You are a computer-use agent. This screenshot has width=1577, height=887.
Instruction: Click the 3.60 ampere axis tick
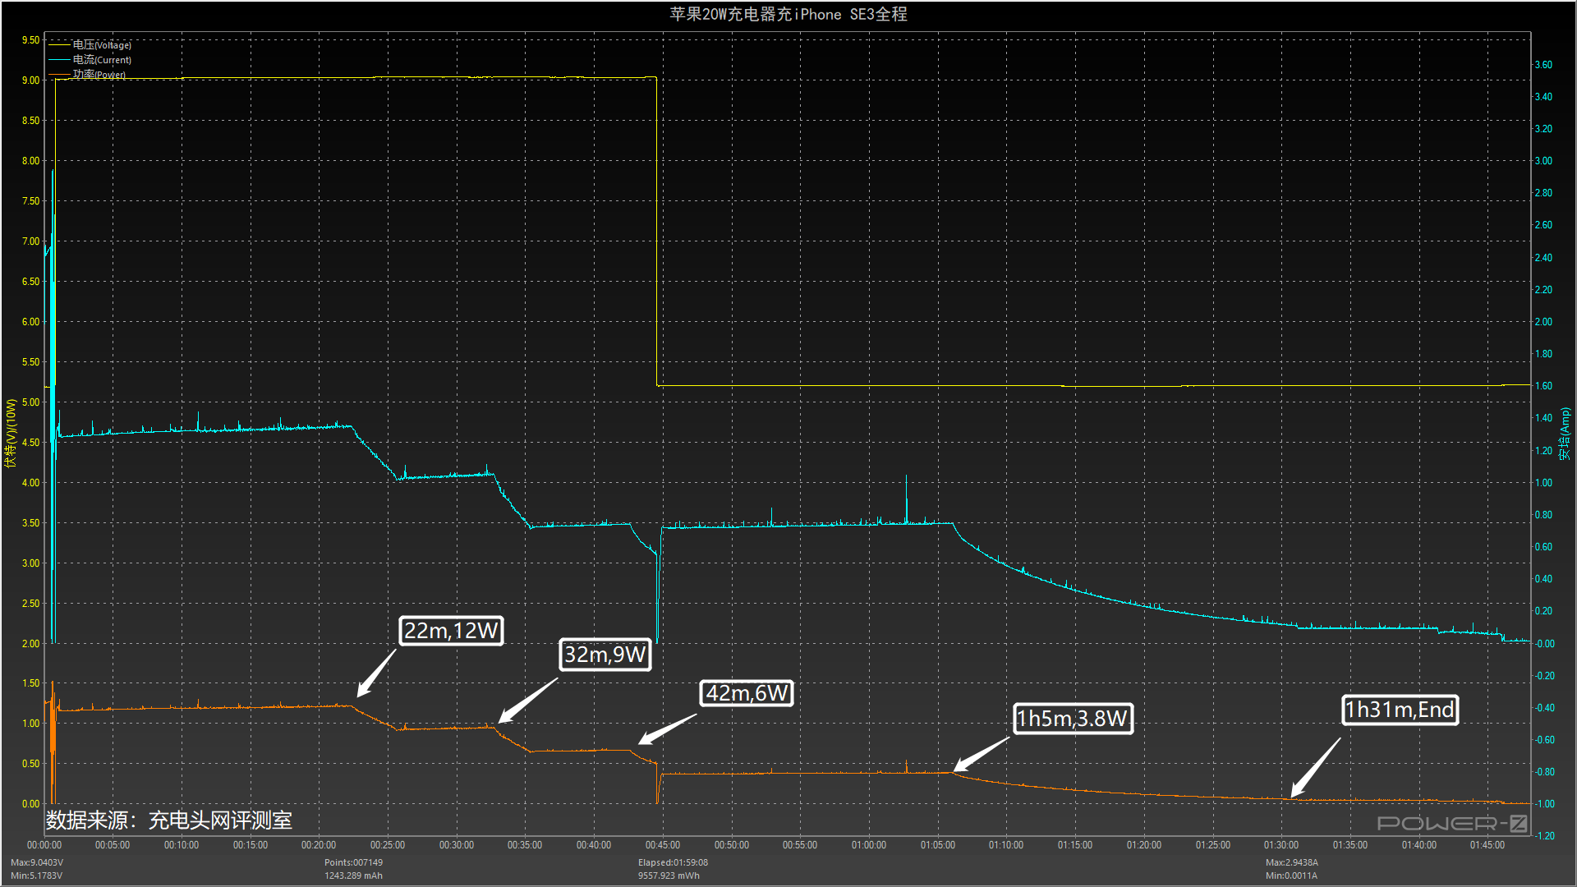tap(1544, 65)
